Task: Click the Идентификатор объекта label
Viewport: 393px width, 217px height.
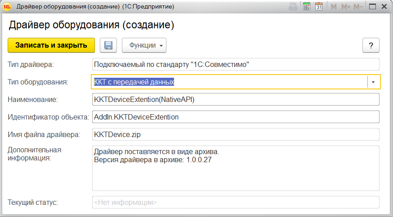Action: (49, 117)
